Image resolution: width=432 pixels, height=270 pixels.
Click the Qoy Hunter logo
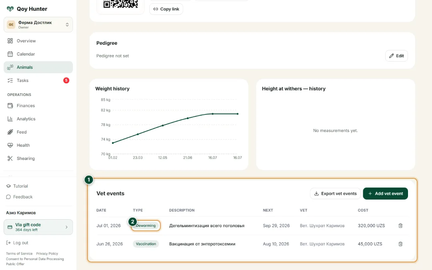click(x=27, y=9)
